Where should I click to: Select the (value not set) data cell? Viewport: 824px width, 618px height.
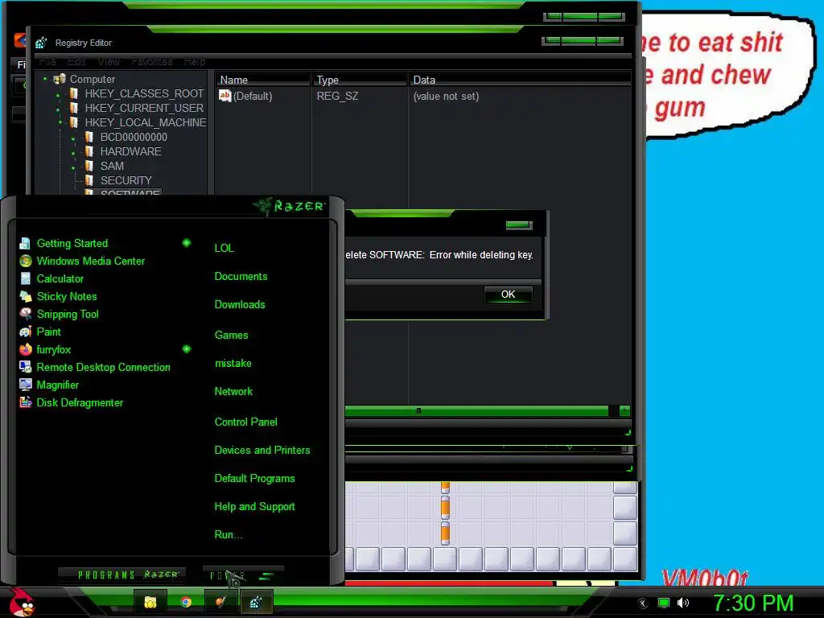coord(446,97)
